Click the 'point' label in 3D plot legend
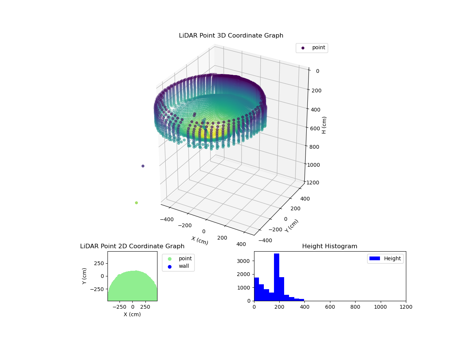The height and width of the screenshot is (338, 451). click(x=319, y=48)
